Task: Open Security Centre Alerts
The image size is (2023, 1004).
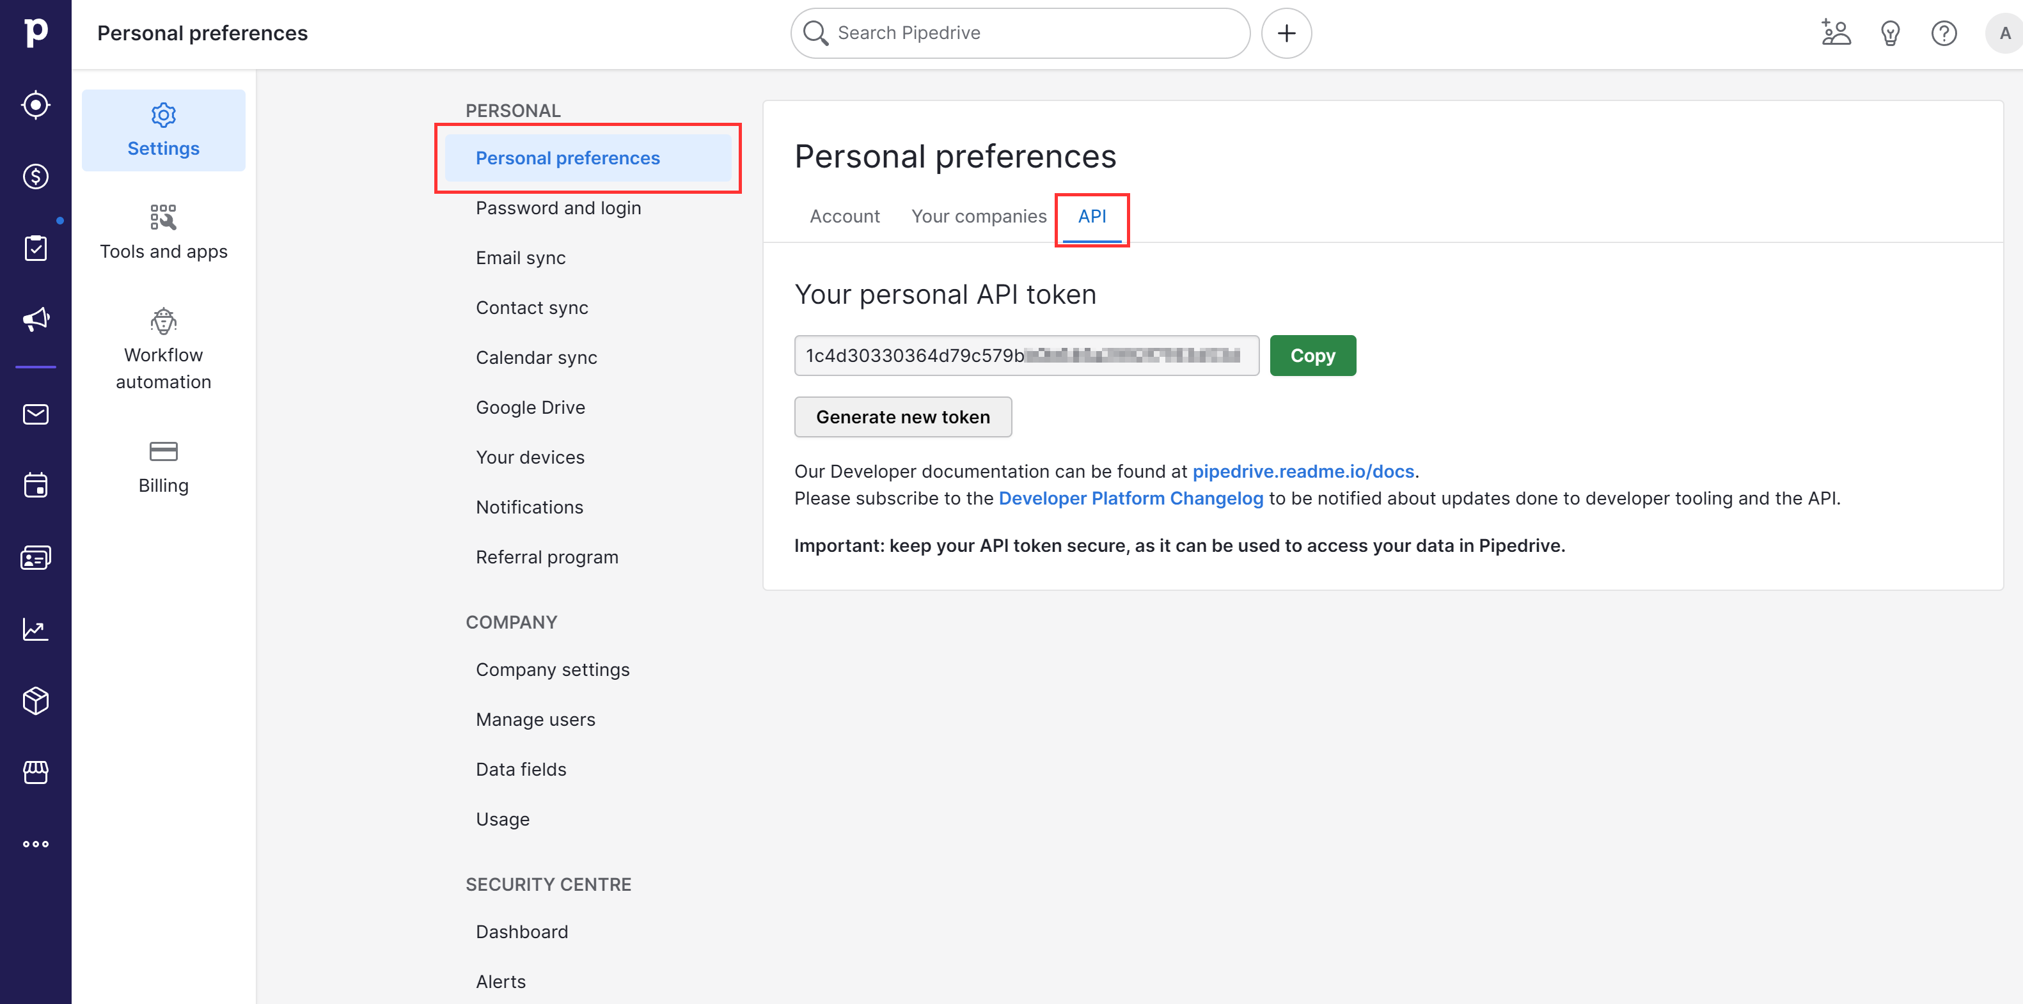Action: pyautogui.click(x=500, y=981)
